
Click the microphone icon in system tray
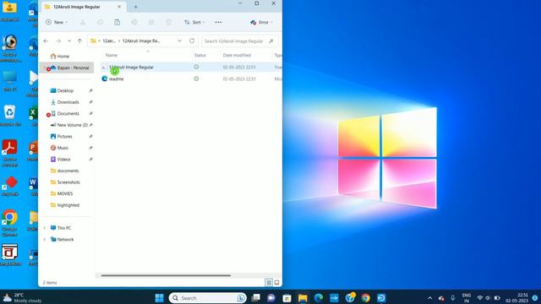click(453, 298)
